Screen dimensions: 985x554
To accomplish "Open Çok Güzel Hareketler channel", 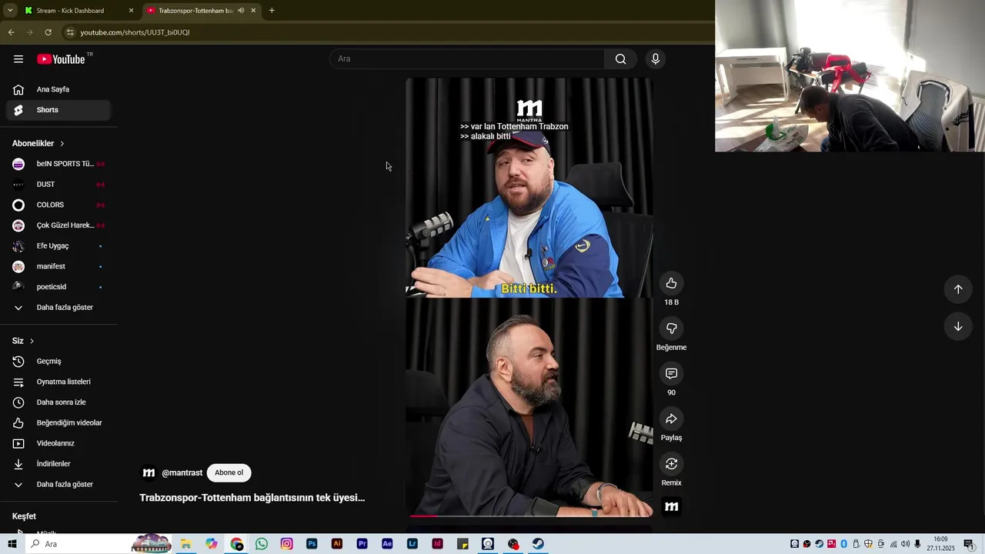I will (58, 225).
